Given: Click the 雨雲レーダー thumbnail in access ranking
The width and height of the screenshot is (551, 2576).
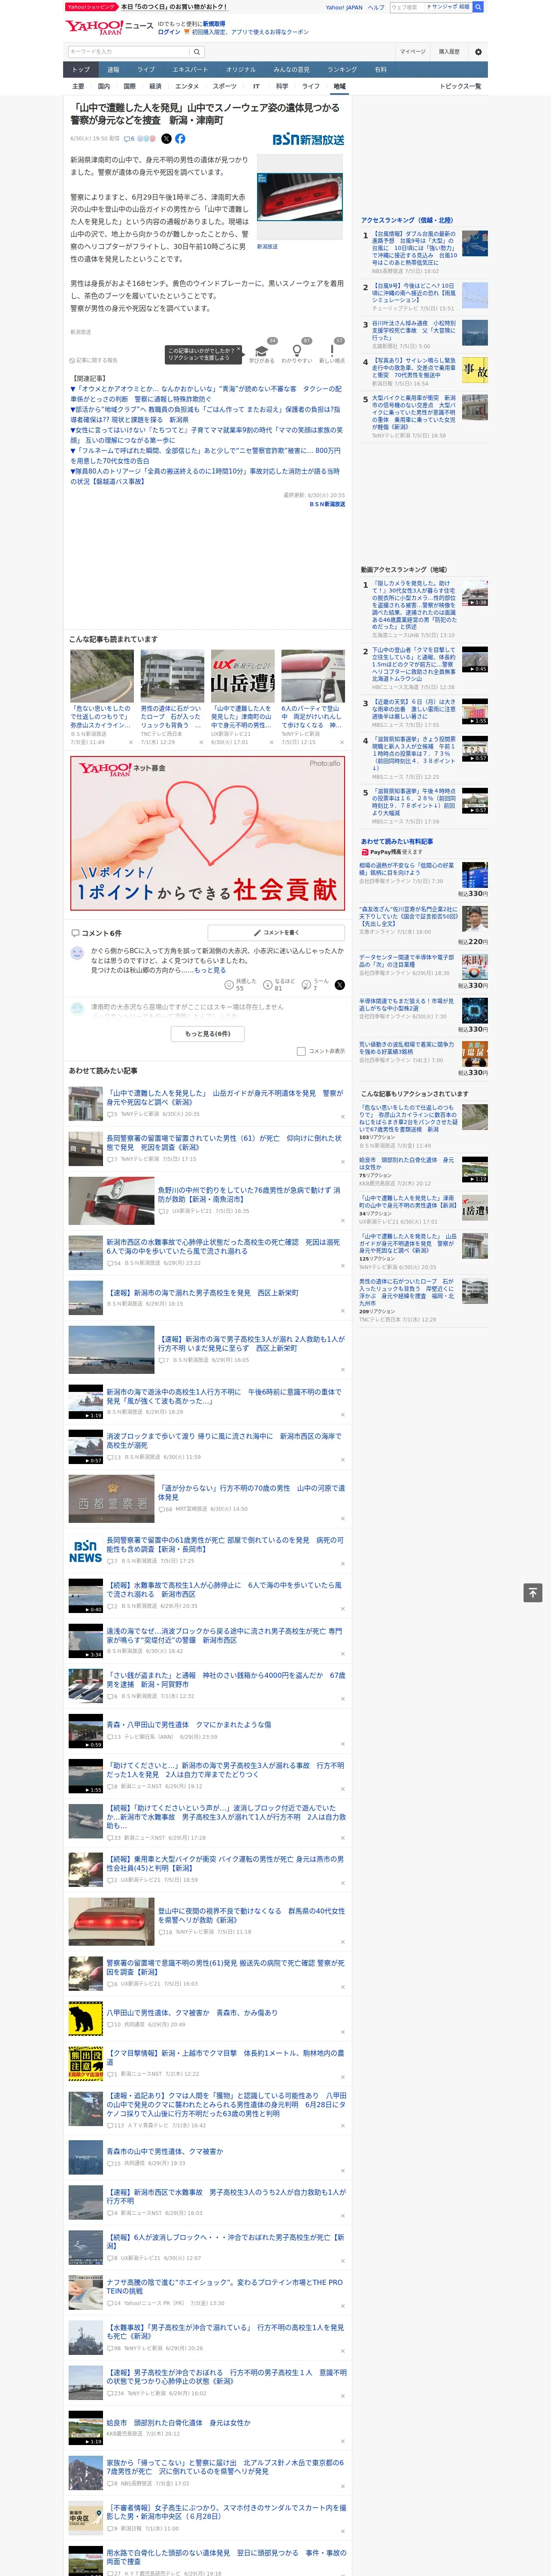Looking at the screenshot, I should point(475,294).
